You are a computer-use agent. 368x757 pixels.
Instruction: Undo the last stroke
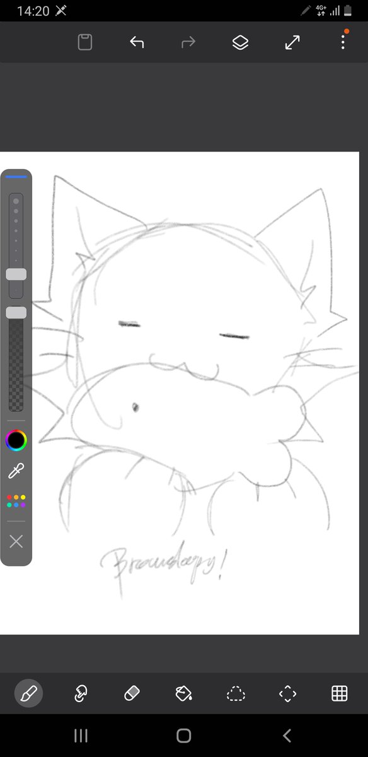click(x=137, y=42)
